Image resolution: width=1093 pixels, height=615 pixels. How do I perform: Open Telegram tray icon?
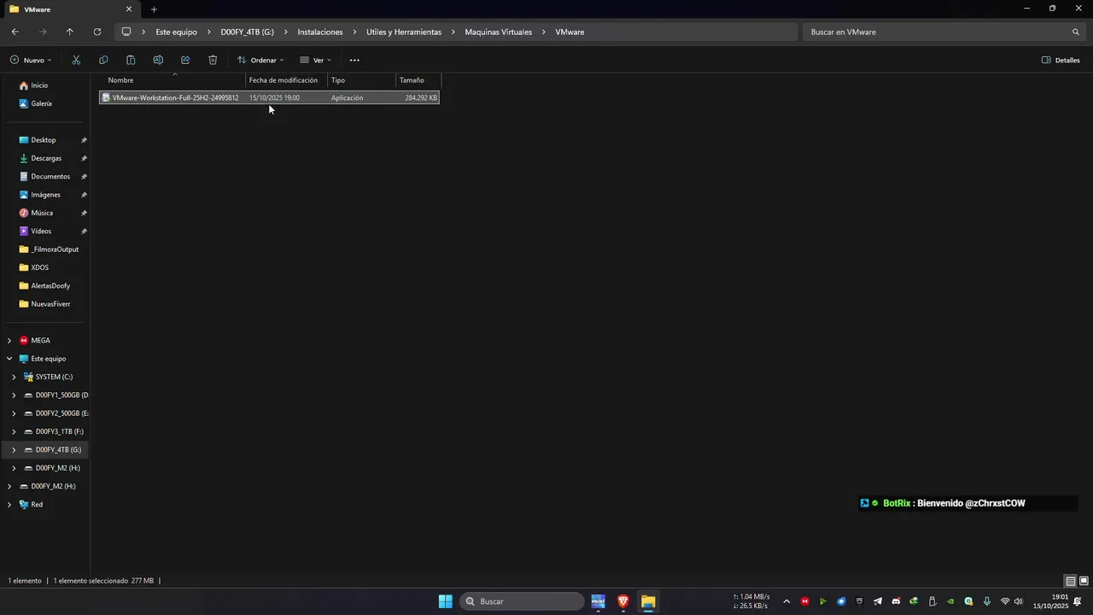tap(877, 601)
